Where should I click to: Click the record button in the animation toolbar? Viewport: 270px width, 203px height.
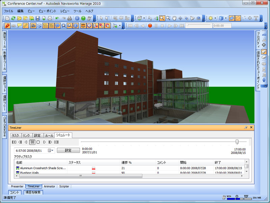150,25
